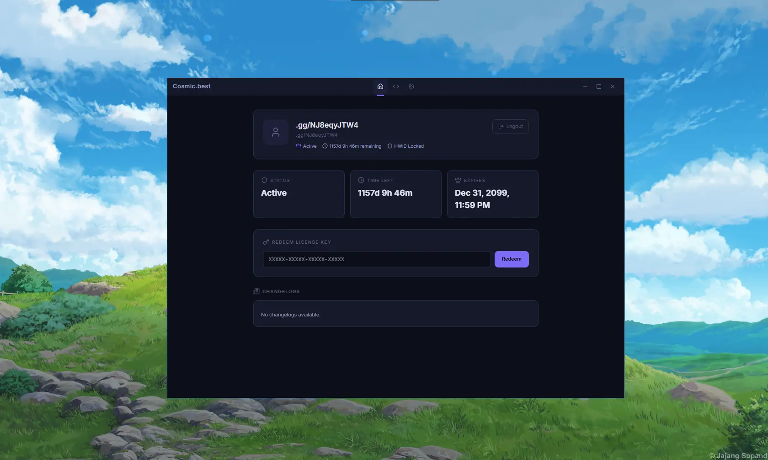Click the user avatar icon
Screen dimensions: 768x460
coord(276,133)
